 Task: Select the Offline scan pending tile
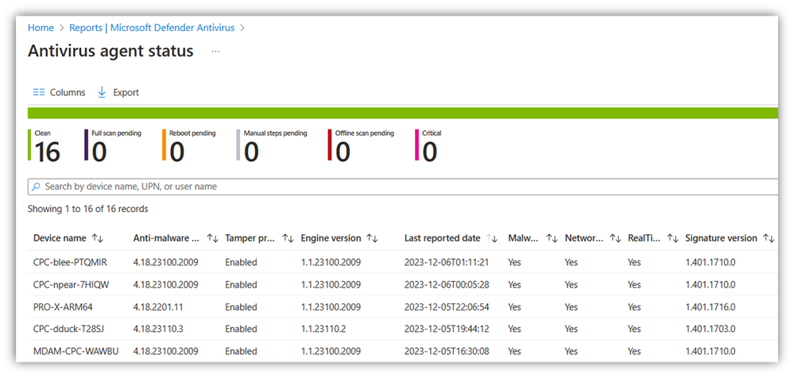361,146
